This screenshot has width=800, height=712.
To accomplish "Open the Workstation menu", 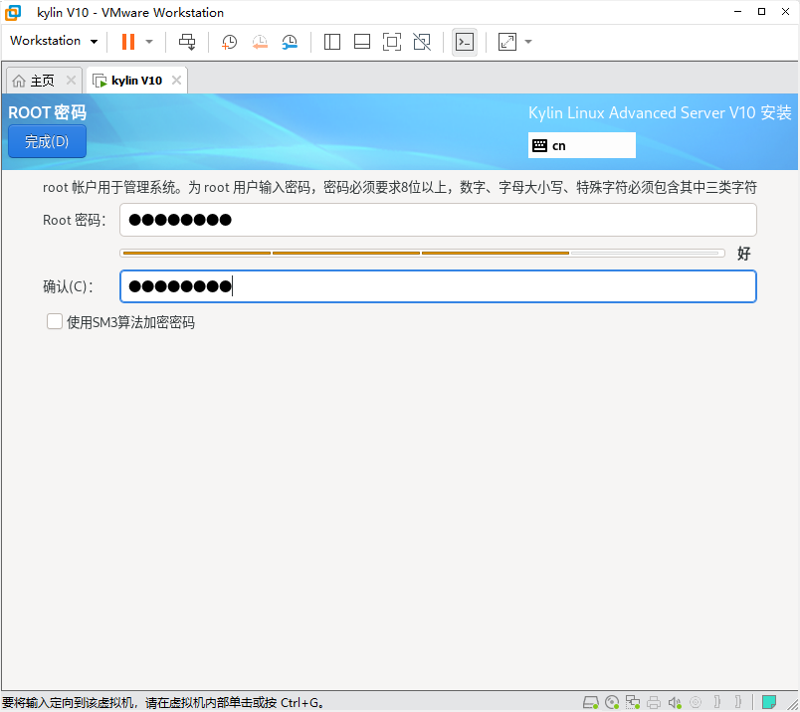I will (x=54, y=41).
